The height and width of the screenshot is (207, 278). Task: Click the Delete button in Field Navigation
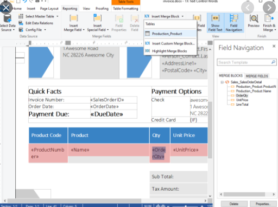234,204
